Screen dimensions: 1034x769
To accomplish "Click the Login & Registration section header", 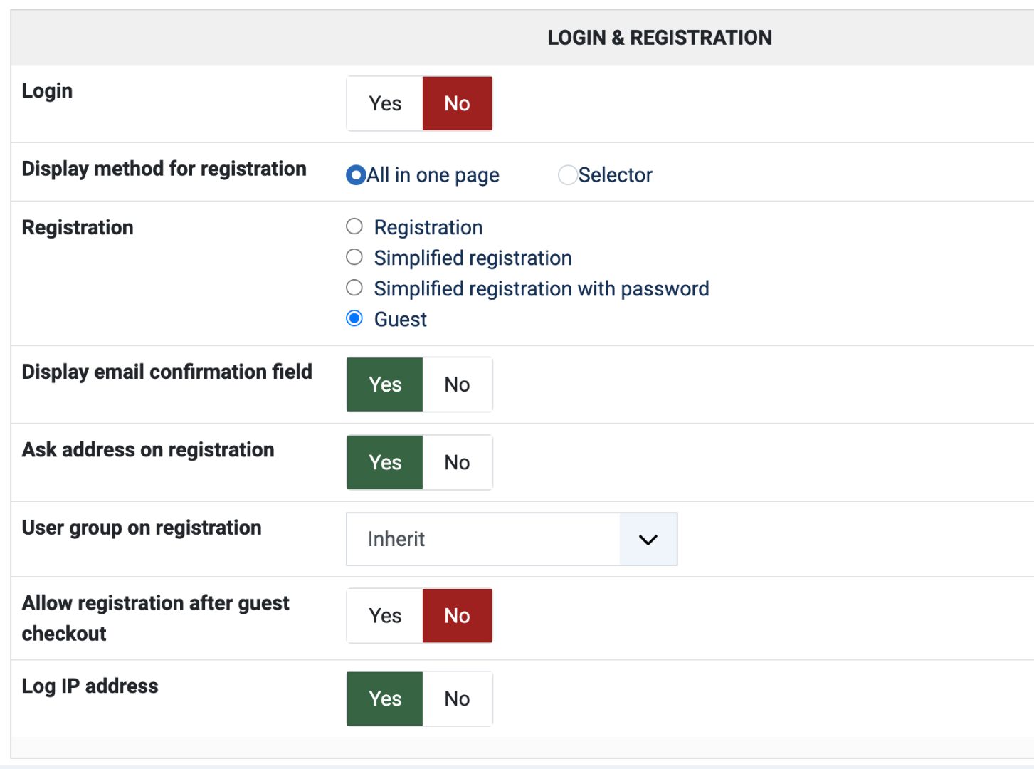I will click(660, 38).
